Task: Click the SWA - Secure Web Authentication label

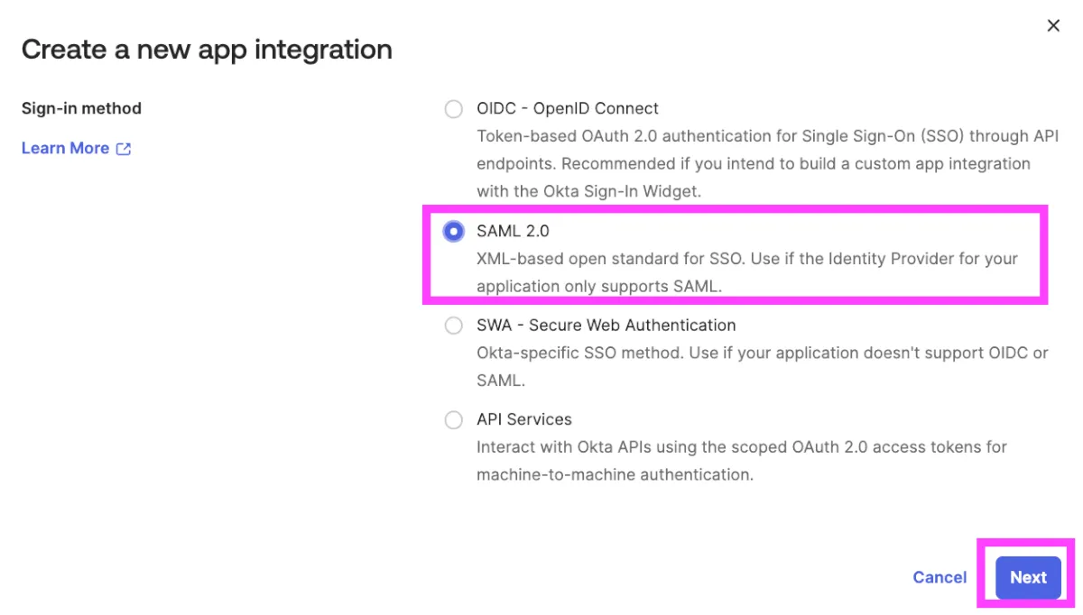Action: click(606, 326)
